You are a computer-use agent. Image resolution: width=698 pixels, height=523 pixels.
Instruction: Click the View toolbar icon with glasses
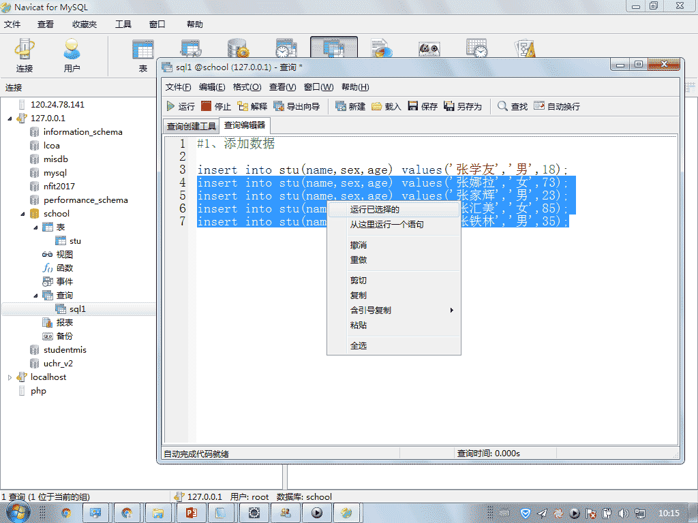(x=191, y=48)
